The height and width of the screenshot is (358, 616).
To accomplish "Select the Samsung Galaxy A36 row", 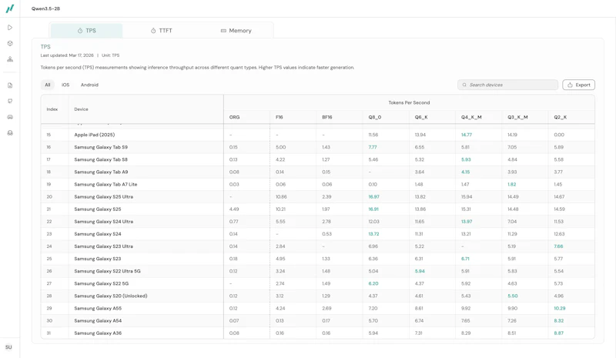I will 317,333.
